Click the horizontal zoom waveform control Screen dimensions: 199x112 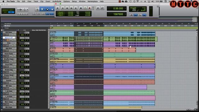21,9
